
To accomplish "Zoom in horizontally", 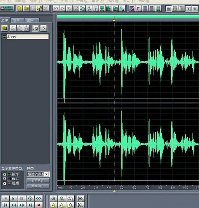I will (x=54, y=199).
